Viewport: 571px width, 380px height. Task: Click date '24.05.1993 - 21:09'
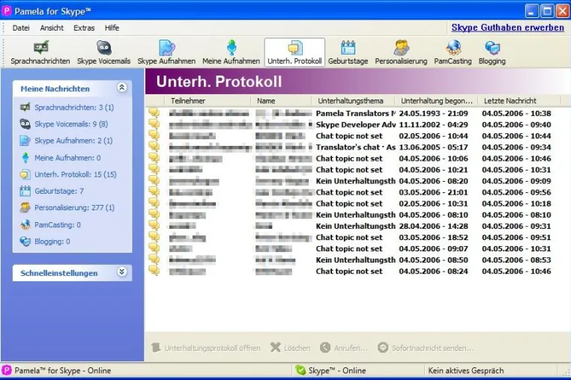433,113
